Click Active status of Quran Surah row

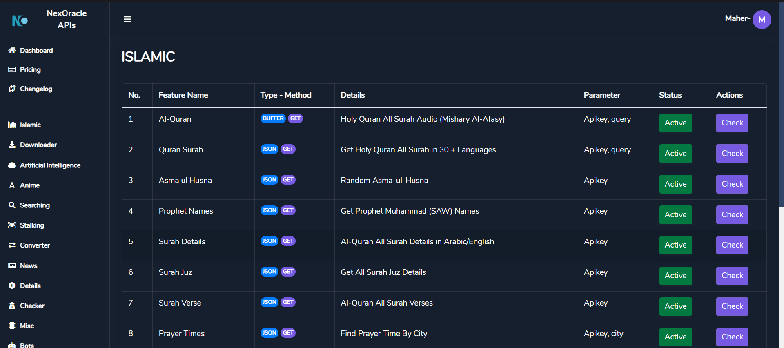[x=675, y=153]
